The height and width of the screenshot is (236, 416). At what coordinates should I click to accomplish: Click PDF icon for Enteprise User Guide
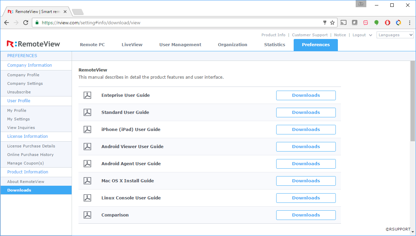[87, 95]
